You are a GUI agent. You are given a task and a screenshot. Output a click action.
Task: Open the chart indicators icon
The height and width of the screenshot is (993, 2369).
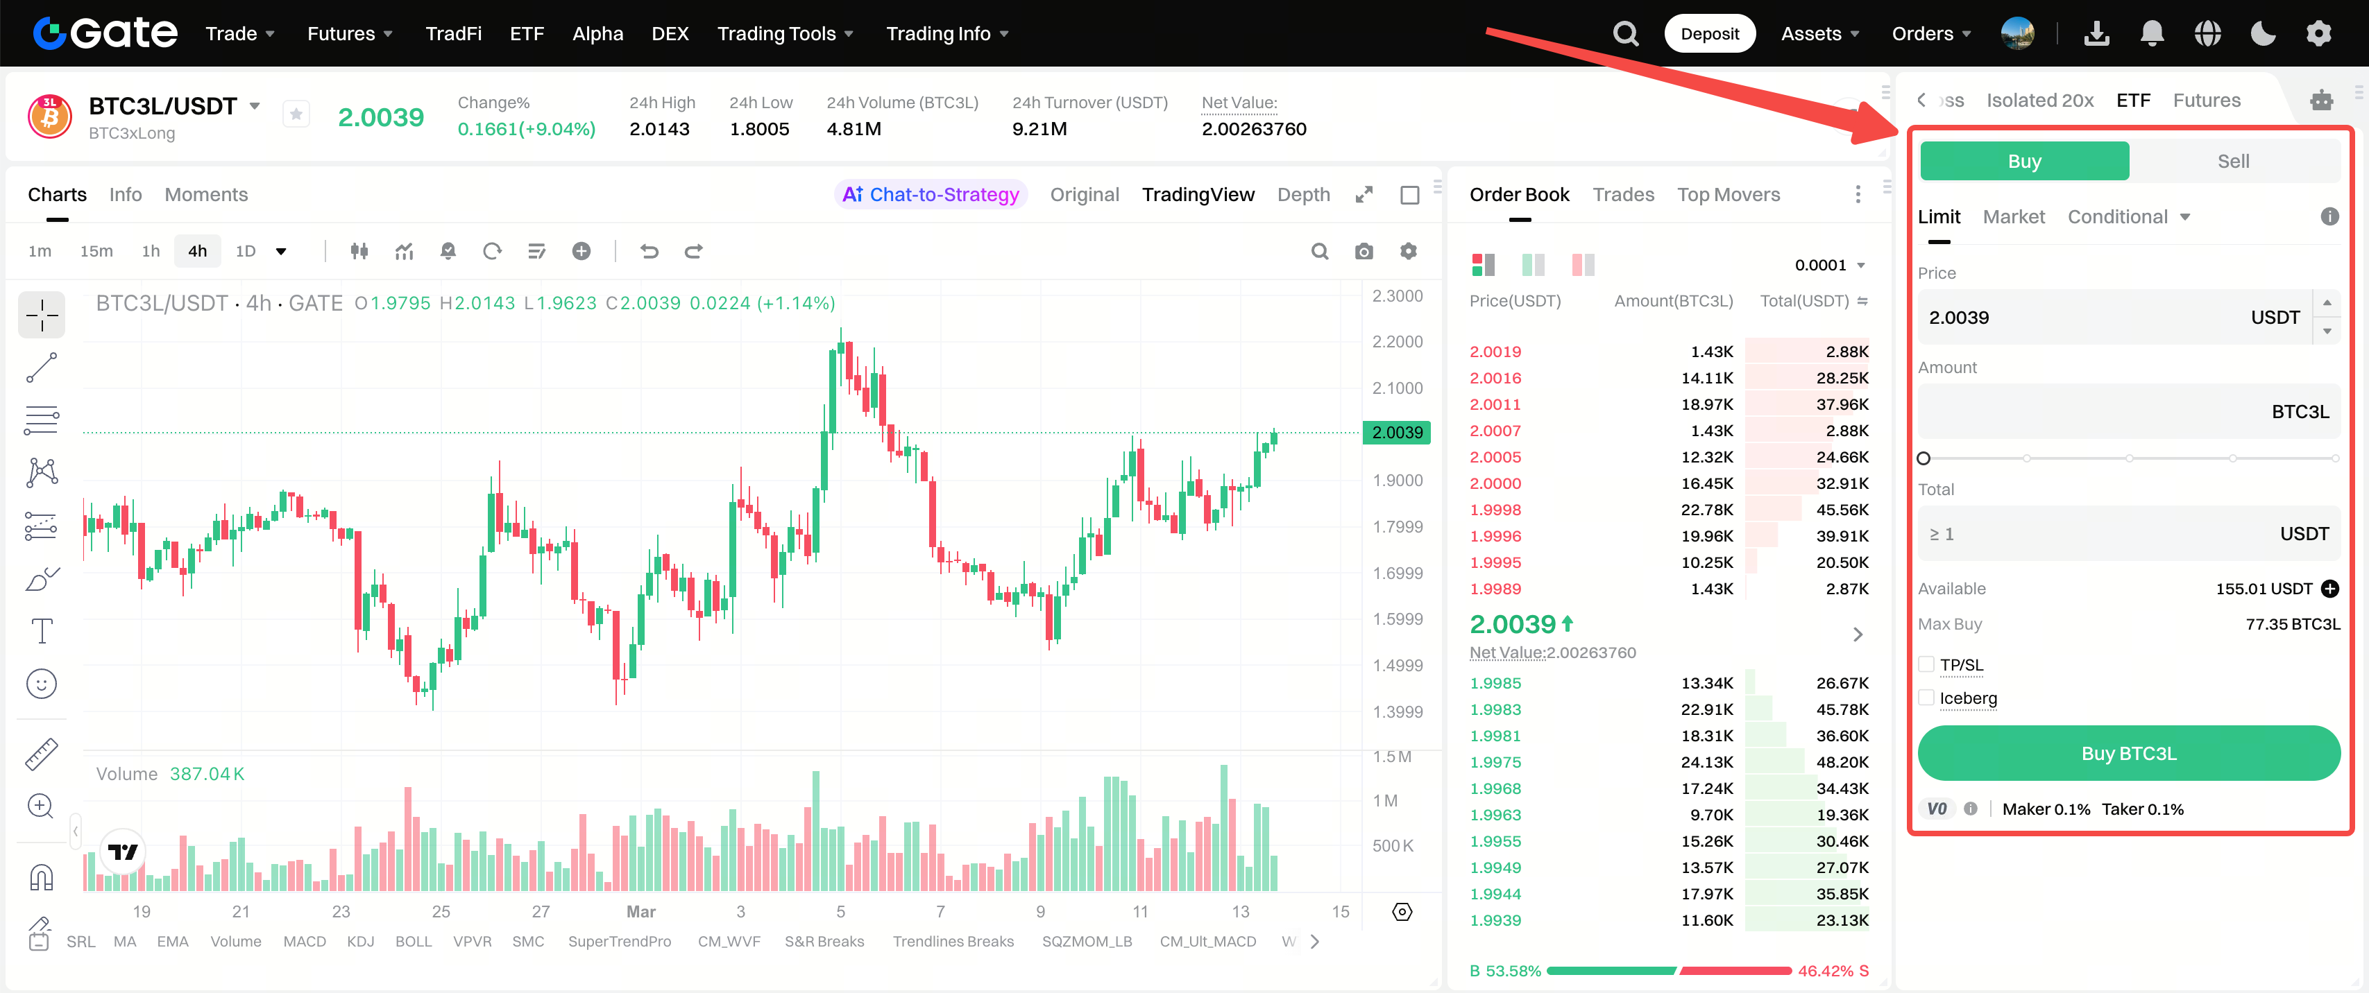point(404,252)
